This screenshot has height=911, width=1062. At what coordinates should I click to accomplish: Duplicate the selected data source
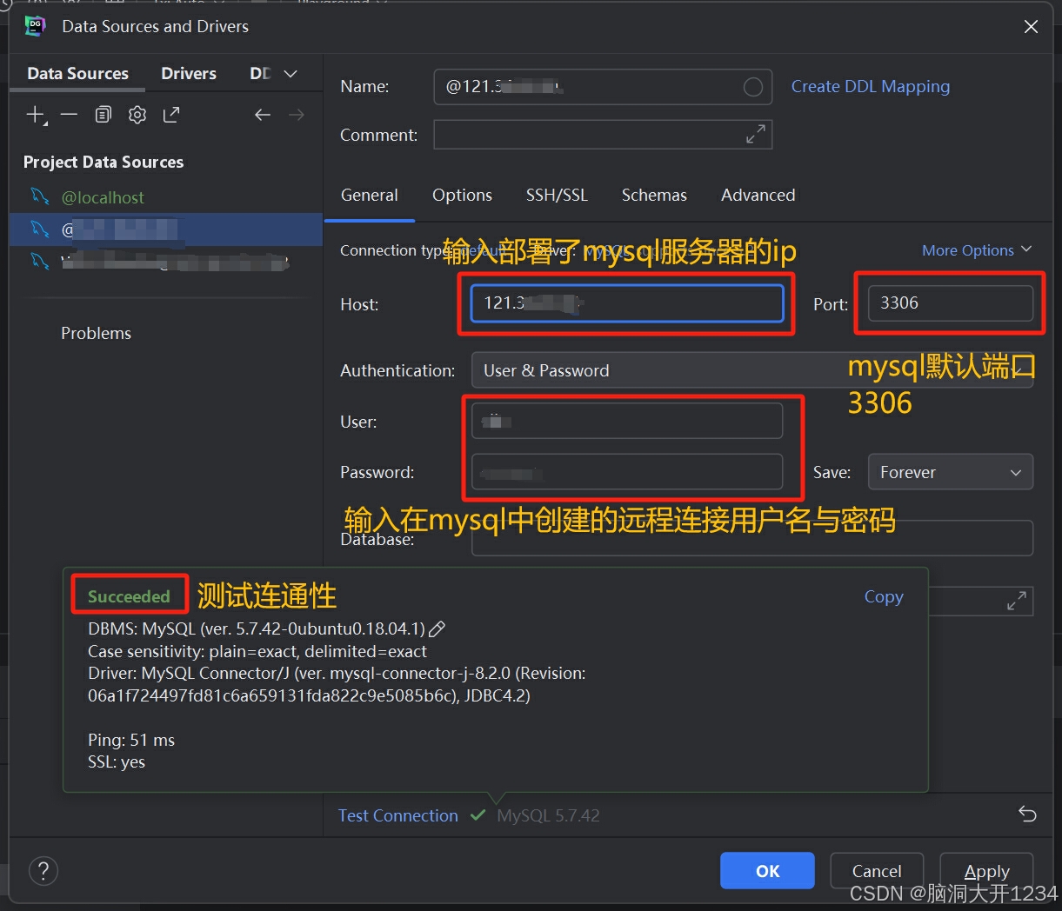(104, 115)
